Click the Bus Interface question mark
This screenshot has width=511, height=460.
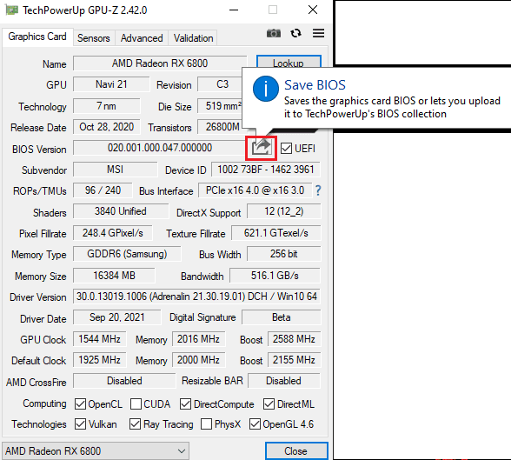tap(318, 190)
